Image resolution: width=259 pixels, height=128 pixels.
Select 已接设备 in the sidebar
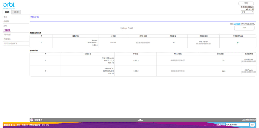click(x=7, y=30)
